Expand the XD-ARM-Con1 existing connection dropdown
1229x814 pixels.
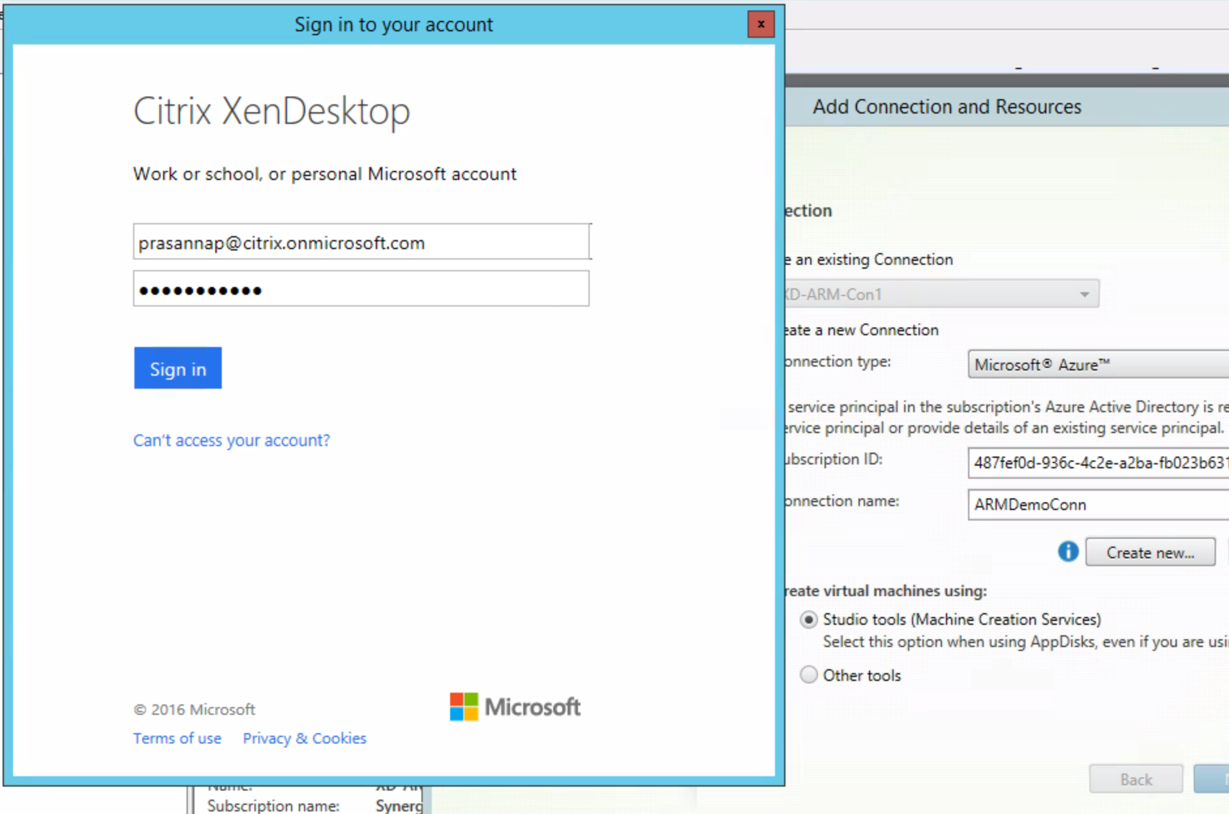click(1084, 294)
